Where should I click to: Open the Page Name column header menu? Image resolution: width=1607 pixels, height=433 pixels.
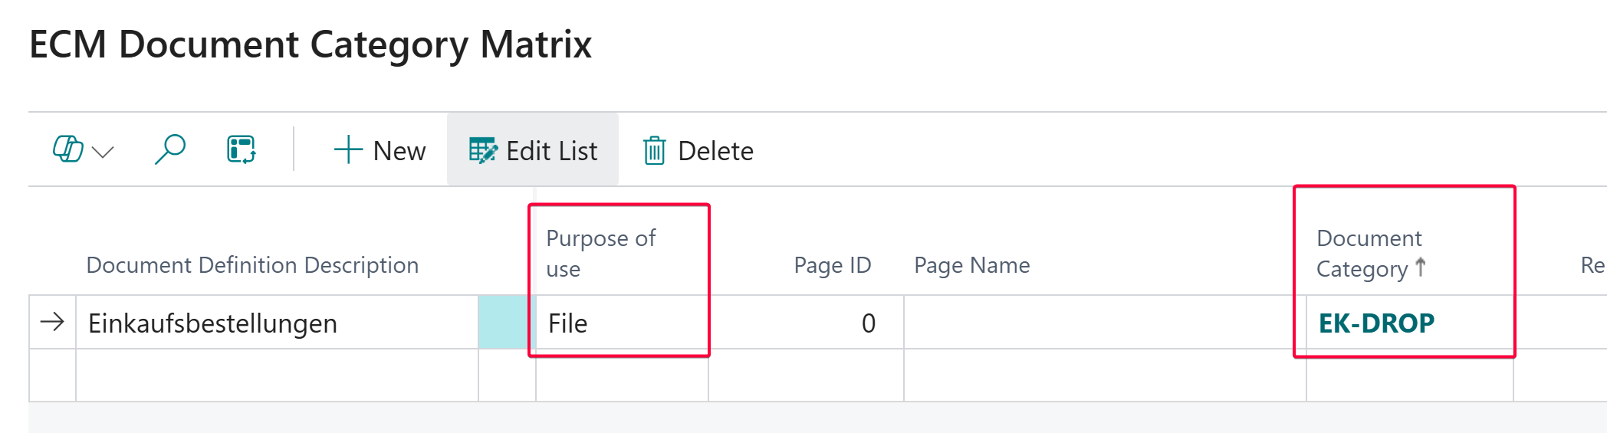971,265
